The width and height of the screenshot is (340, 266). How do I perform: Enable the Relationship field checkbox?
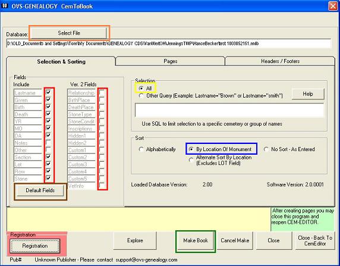[x=102, y=92]
